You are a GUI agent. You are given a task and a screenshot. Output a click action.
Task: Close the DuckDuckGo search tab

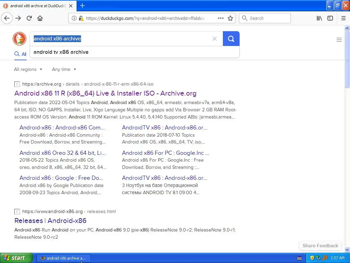point(71,6)
